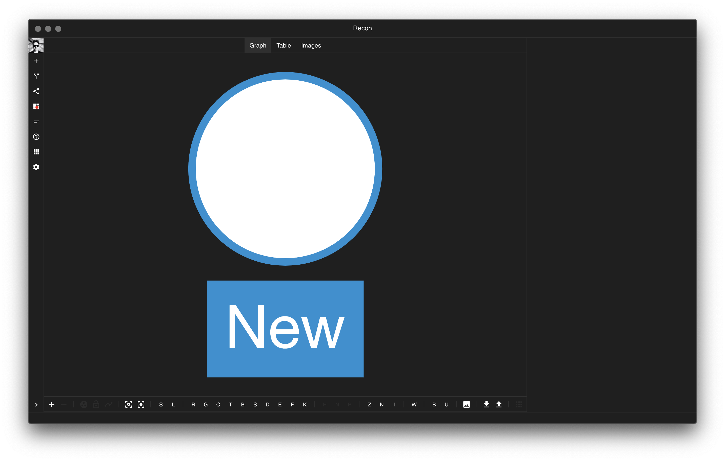Click the user avatar thumbnail
This screenshot has width=725, height=461.
36,45
